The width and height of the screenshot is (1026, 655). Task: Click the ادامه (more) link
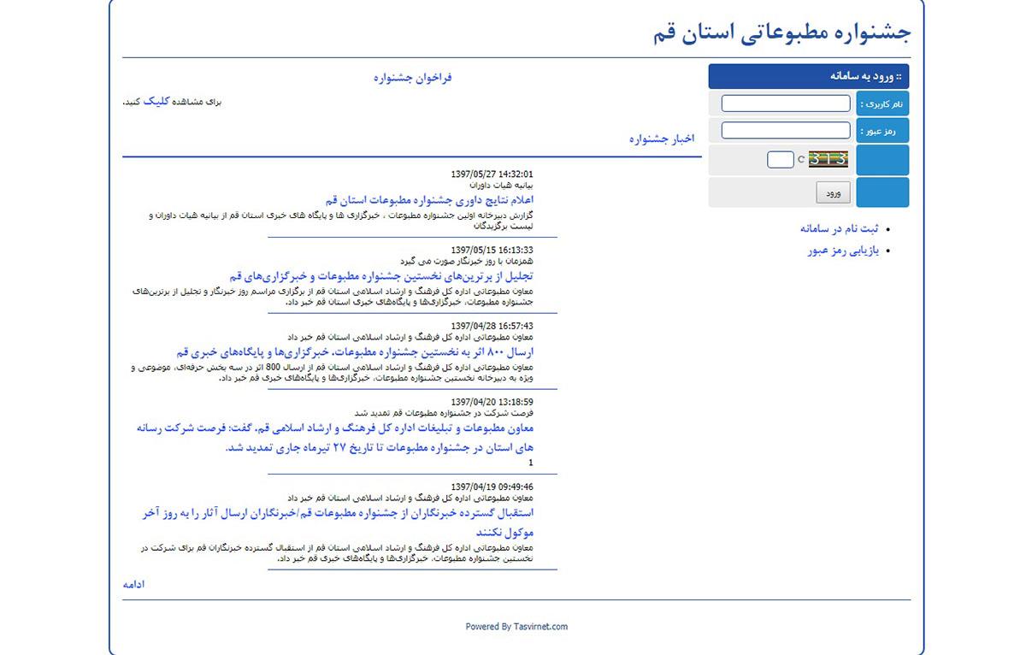point(133,585)
